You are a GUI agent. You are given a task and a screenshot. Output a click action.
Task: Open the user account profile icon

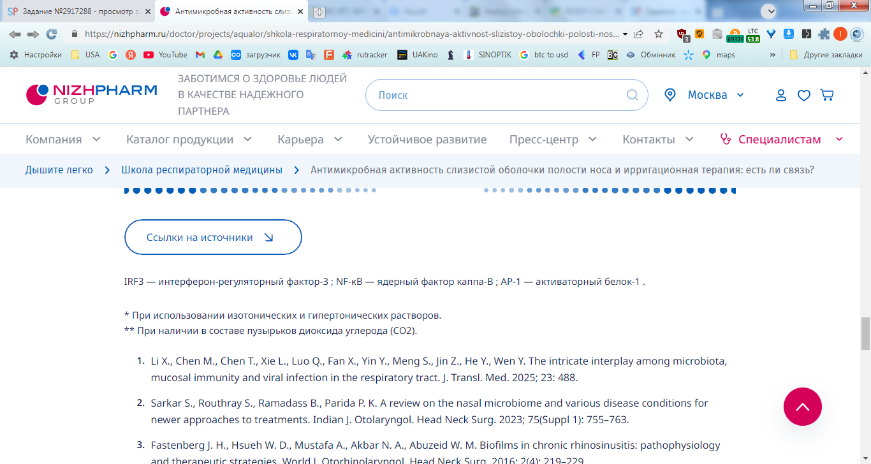coord(781,95)
